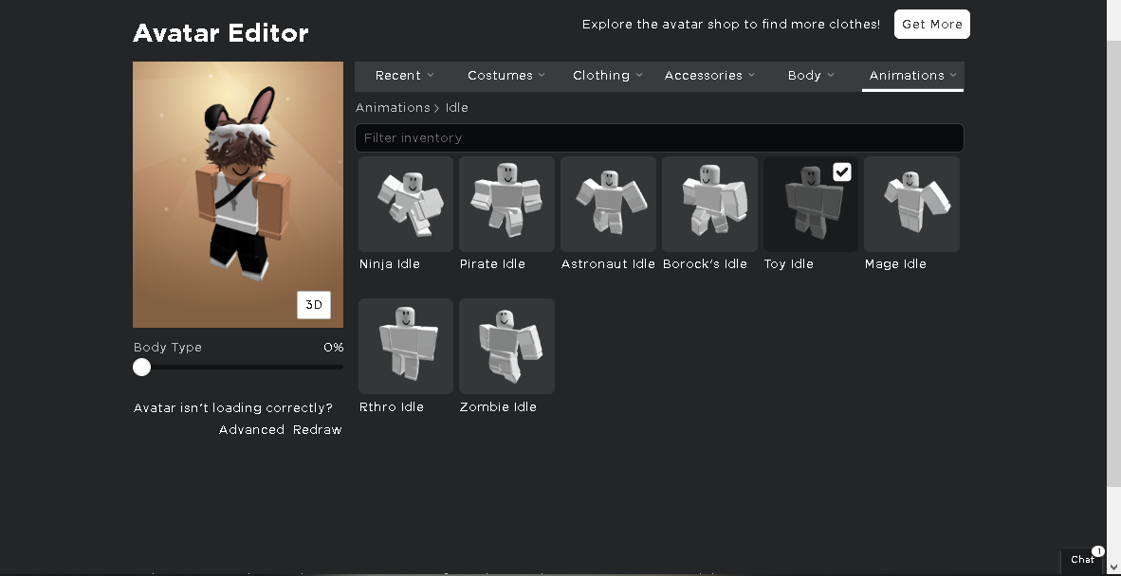Image resolution: width=1121 pixels, height=576 pixels.
Task: Select the Rthro Idle animation thumbnail
Action: point(405,346)
